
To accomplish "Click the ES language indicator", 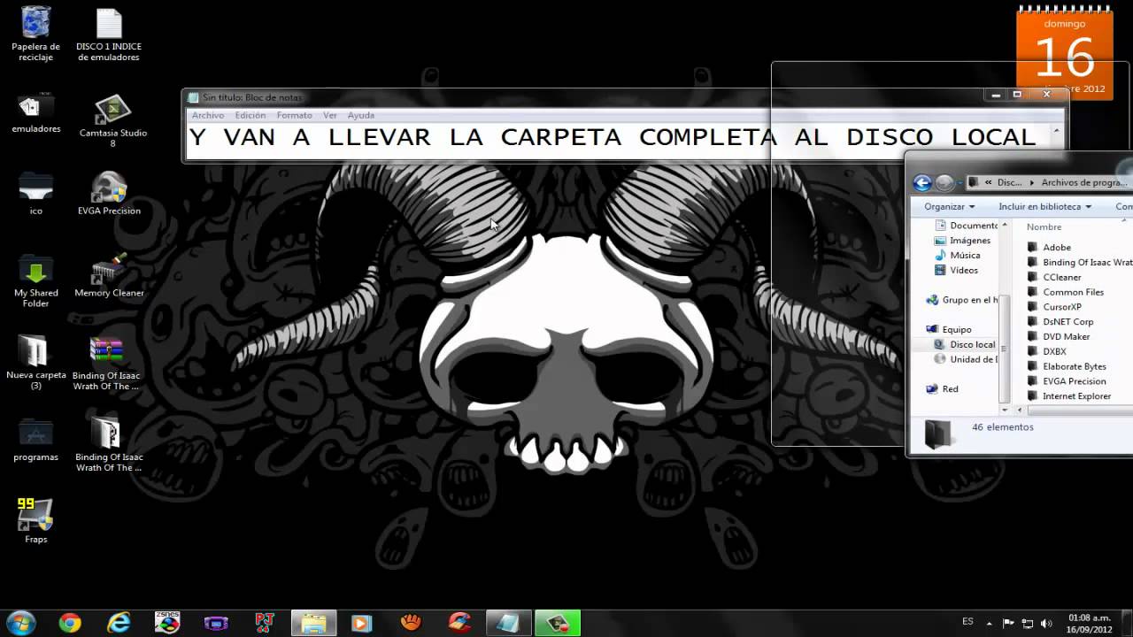I will click(967, 622).
